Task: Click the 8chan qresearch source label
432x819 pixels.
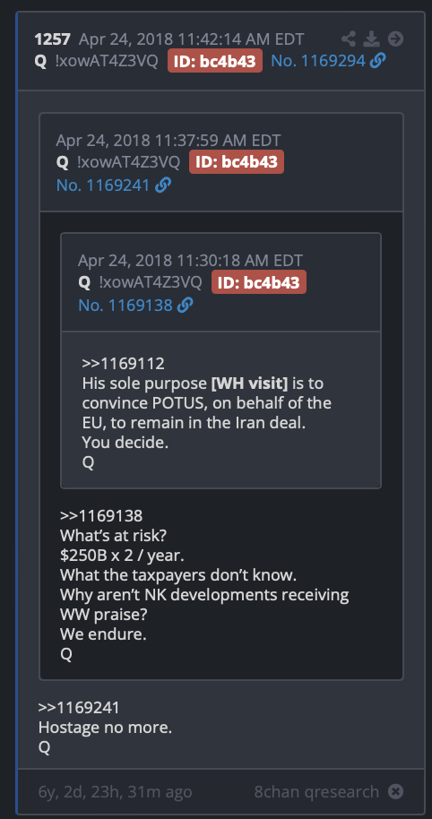Action: click(316, 792)
